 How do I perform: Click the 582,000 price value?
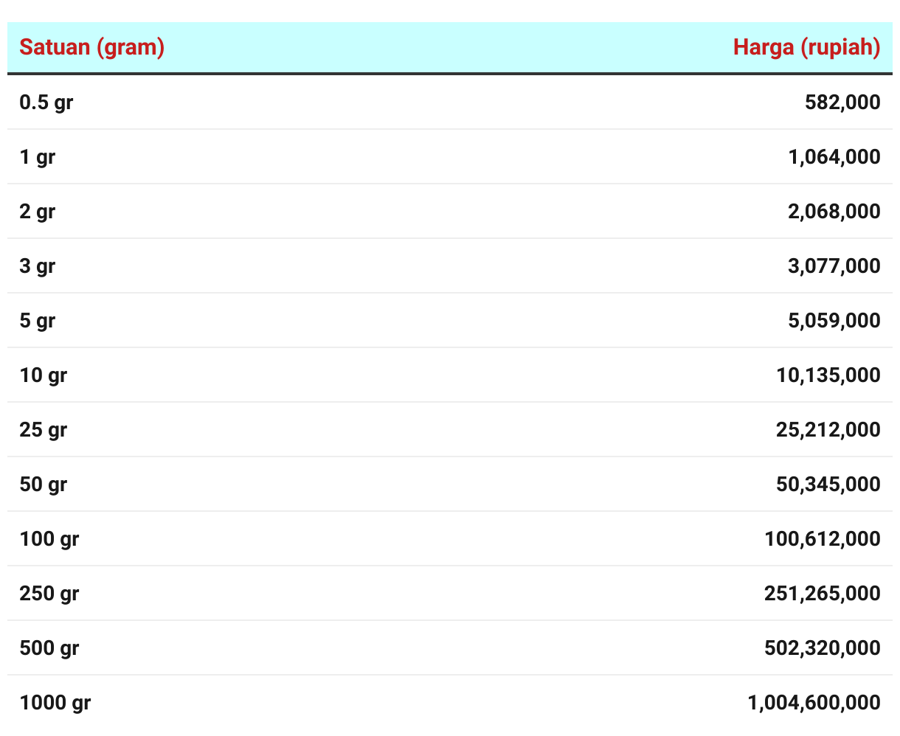point(842,102)
